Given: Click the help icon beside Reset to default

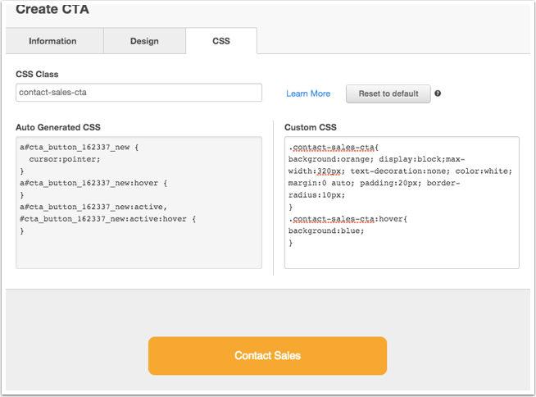Looking at the screenshot, I should pos(438,94).
